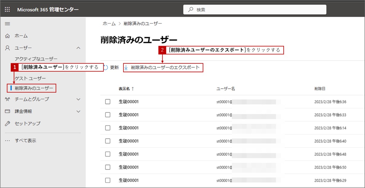Check the first 生徒00001 row checkbox
Image resolution: width=365 pixels, height=188 pixels.
pyautogui.click(x=108, y=101)
